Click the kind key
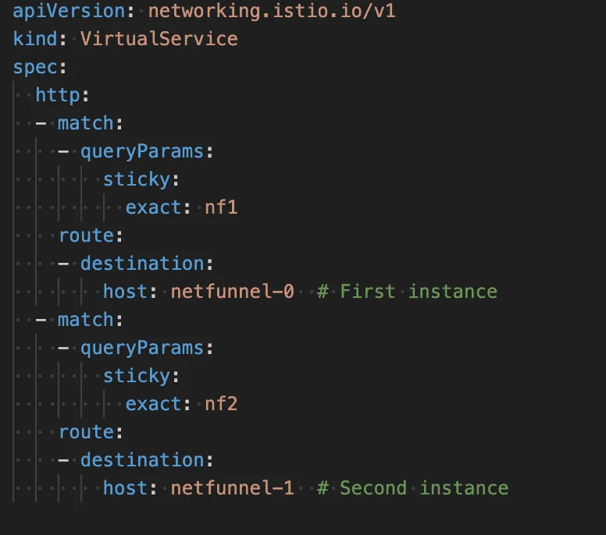Screen dimensions: 606x535 point(35,39)
